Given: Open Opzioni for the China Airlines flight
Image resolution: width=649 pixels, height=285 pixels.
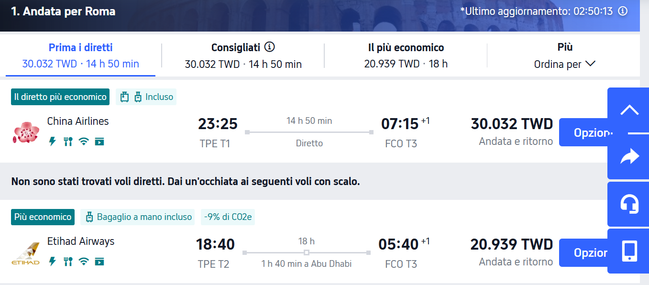Looking at the screenshot, I should [x=583, y=132].
